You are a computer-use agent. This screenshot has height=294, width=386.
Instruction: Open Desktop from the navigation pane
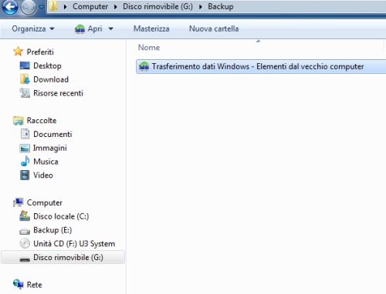(47, 65)
